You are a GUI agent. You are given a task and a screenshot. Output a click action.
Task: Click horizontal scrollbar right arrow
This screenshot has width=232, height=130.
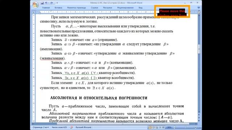click(196, 124)
